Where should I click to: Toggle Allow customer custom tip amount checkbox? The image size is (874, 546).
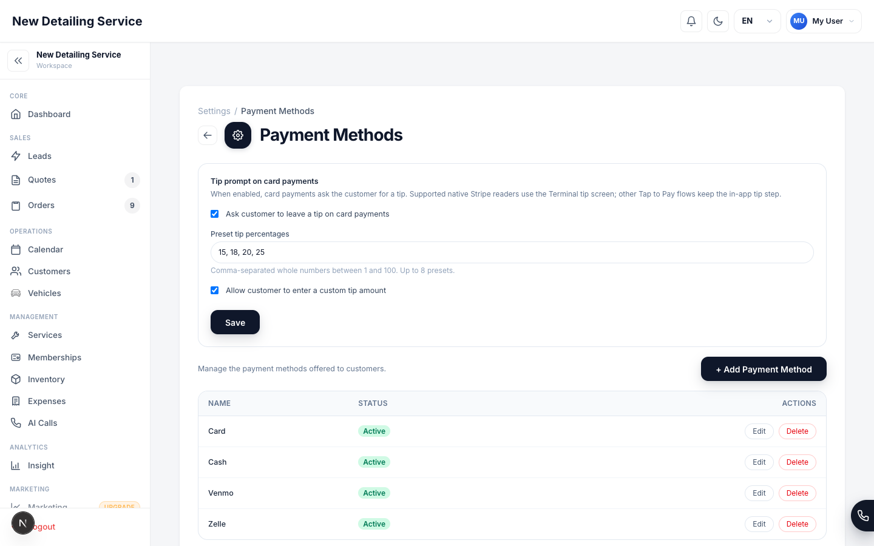215,291
